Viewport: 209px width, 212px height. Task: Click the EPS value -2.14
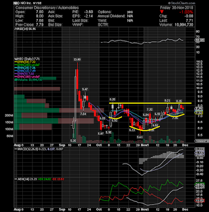pos(88,16)
